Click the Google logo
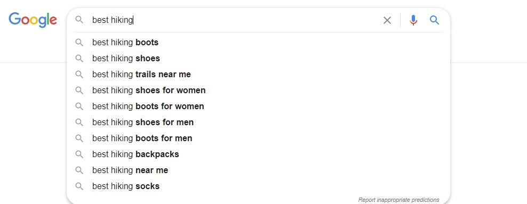 coord(33,20)
